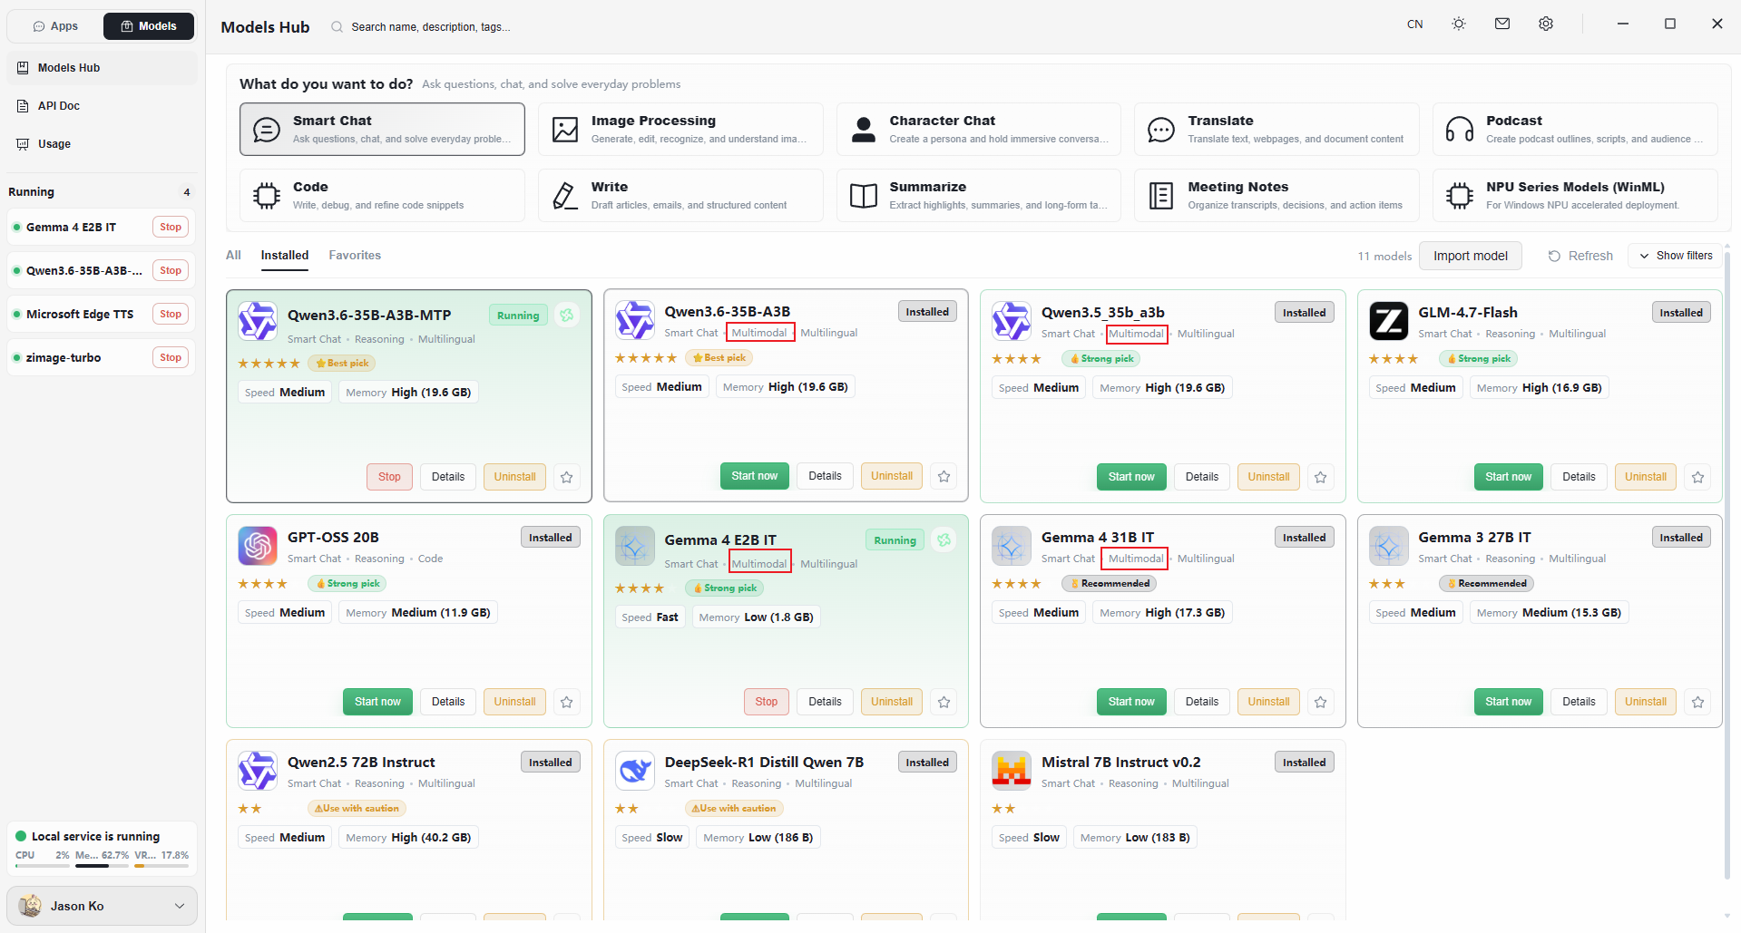Click the Qwen3.6-35B-A3B-MTP running spinner icon
This screenshot has height=933, width=1741.
(567, 316)
